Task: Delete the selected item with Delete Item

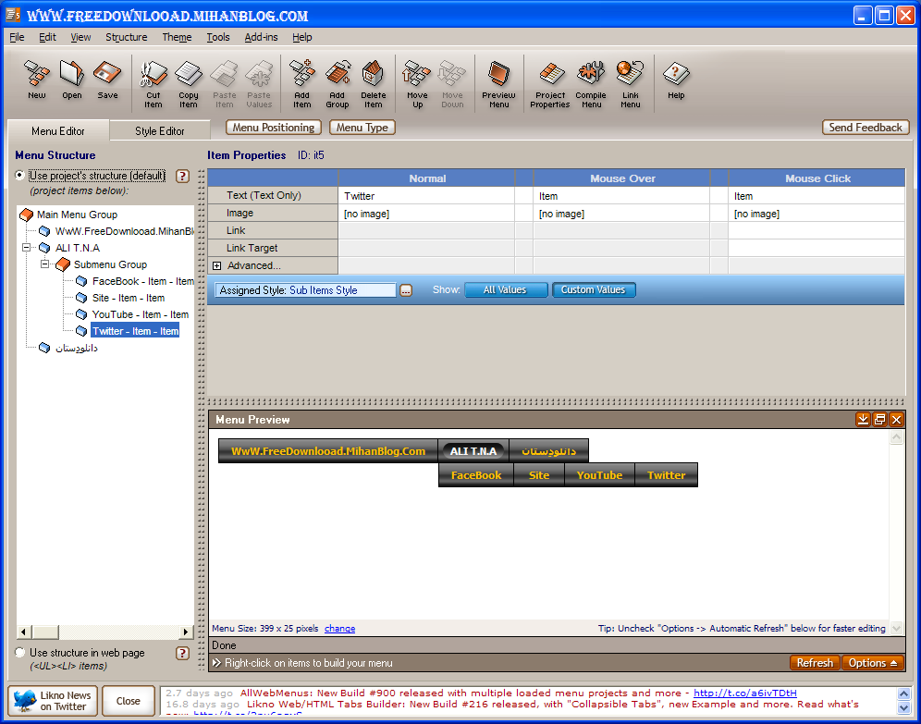Action: (x=373, y=84)
